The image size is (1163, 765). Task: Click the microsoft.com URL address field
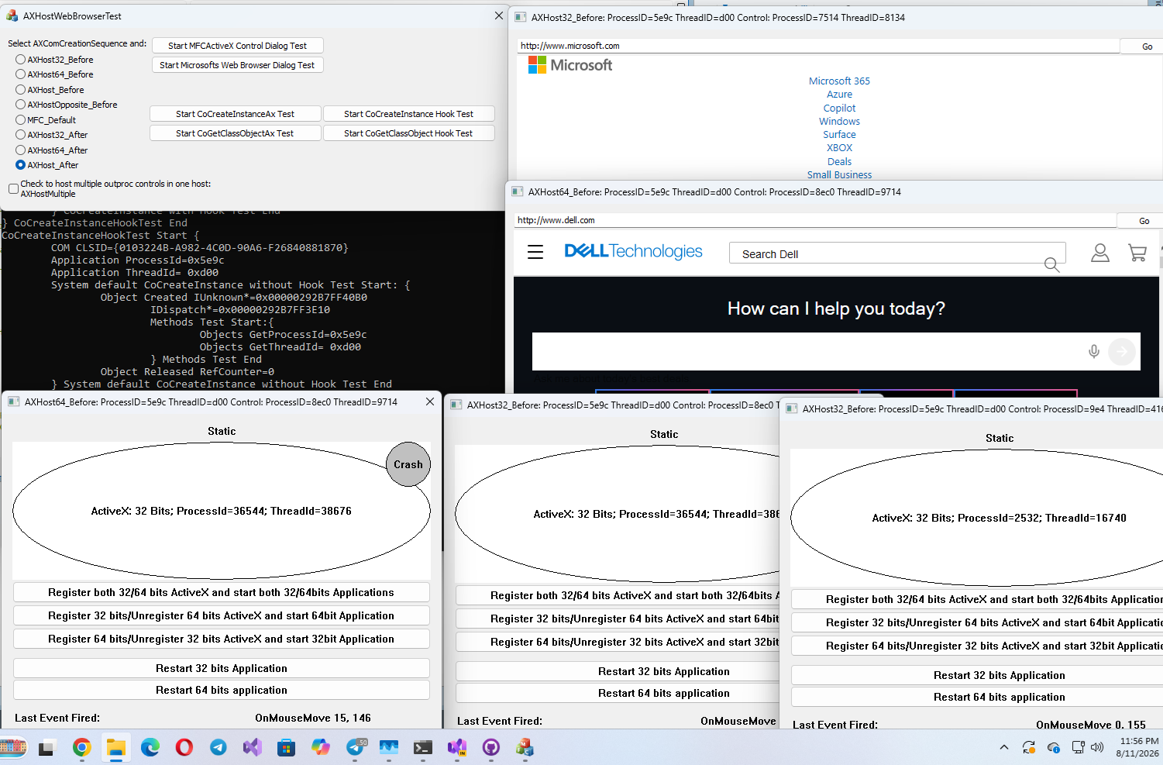point(818,46)
